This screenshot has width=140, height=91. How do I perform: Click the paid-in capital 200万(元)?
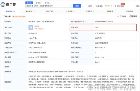click(x=99, y=38)
